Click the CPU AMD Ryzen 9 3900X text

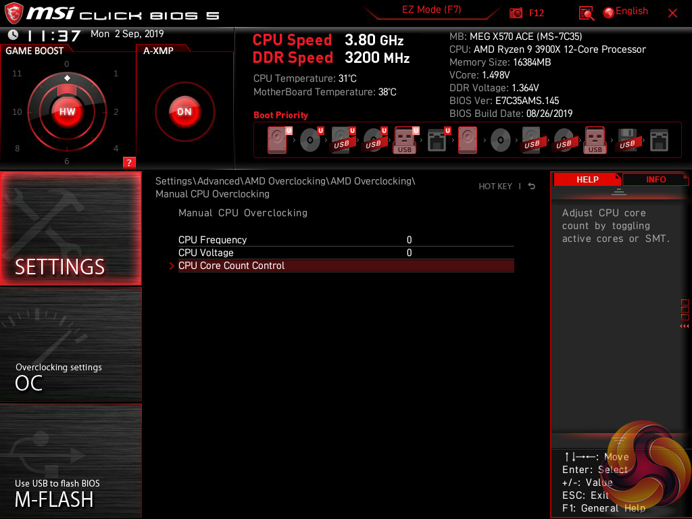[547, 49]
